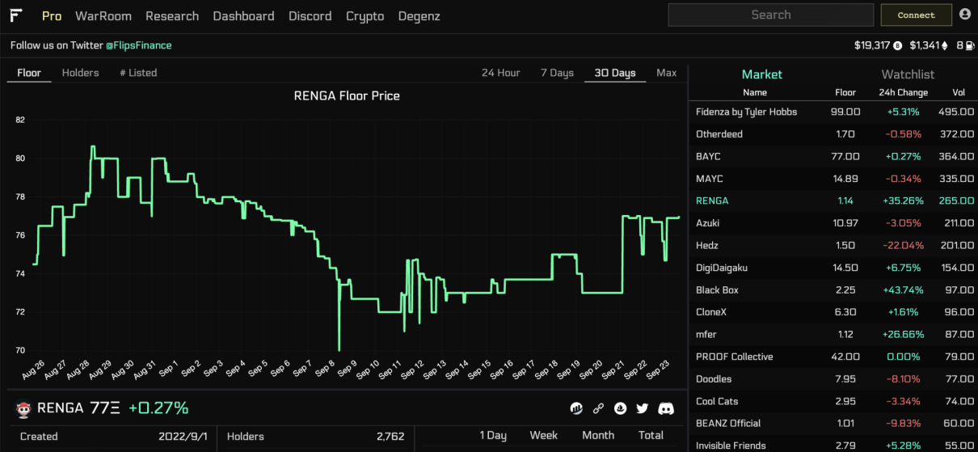Switch chart range to 24 Hour
Screen dimensions: 978x452
click(500, 73)
